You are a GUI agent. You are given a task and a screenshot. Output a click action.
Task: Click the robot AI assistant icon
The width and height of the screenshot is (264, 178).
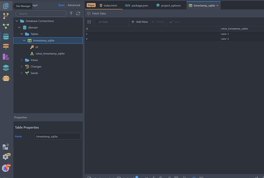[x=6, y=78]
